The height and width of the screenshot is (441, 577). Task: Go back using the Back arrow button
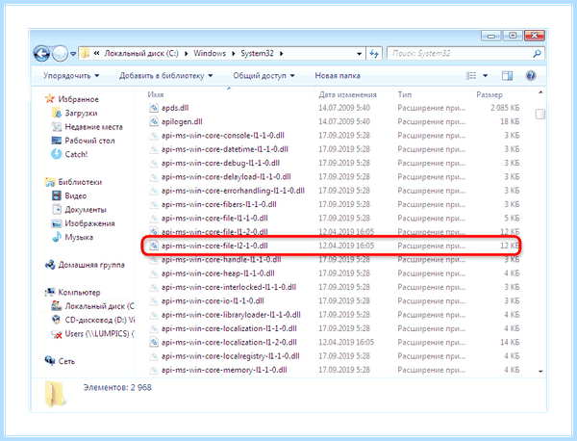point(41,54)
